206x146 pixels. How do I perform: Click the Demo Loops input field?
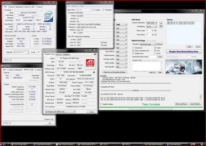[148, 30]
